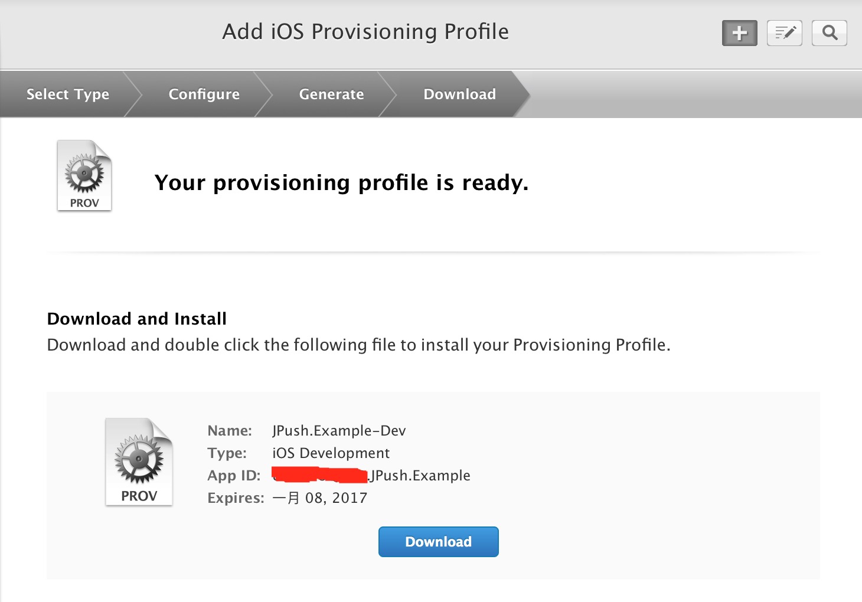
Task: Click the plus icon to add profile
Action: tap(739, 33)
